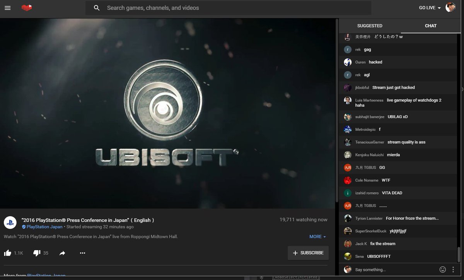The height and width of the screenshot is (280, 464).
Task: Open the account avatar in top bar
Action: pyautogui.click(x=450, y=7)
